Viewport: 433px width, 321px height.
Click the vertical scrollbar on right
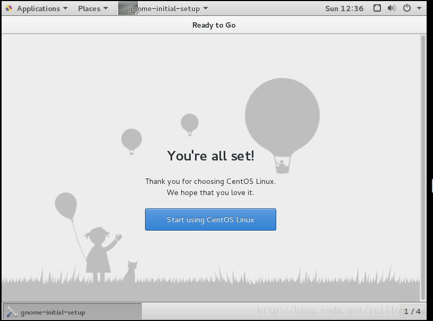point(423,167)
